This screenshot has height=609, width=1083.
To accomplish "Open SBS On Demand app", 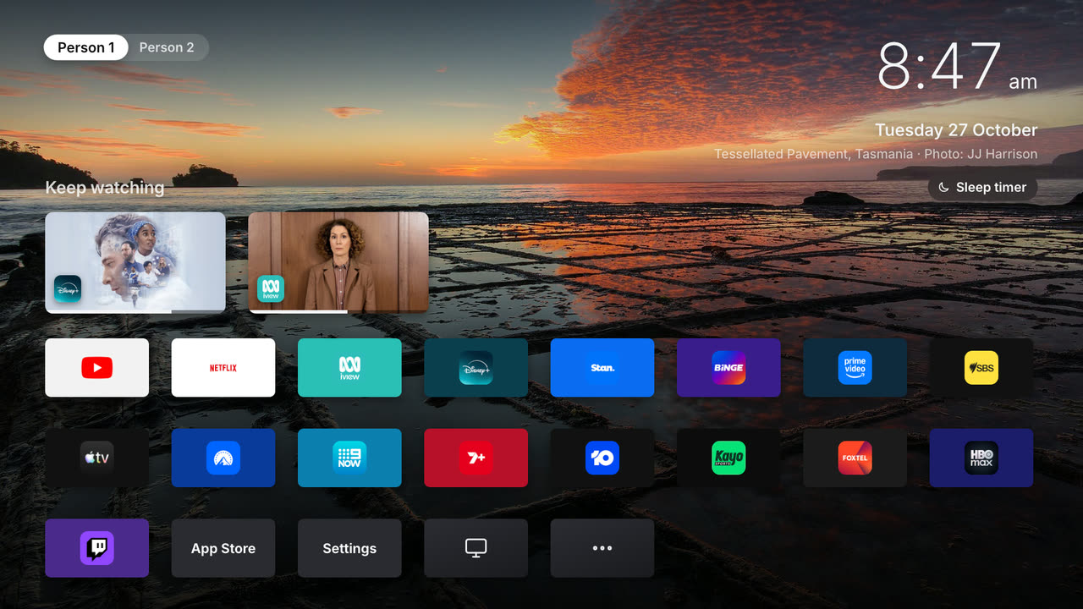I will click(x=981, y=368).
